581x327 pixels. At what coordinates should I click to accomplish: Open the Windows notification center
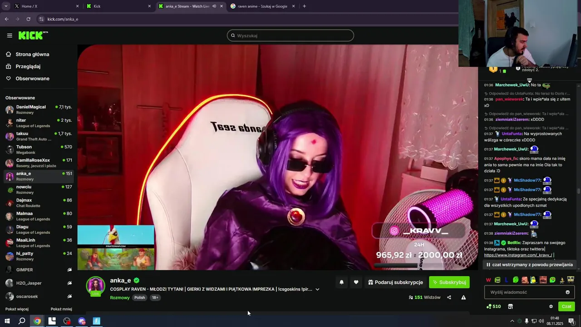(571, 321)
